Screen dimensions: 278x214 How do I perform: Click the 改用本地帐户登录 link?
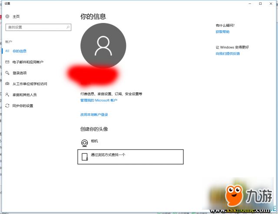pyautogui.click(x=94, y=115)
